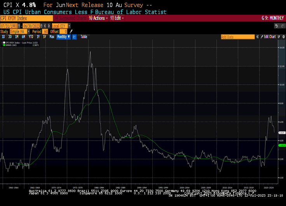Click the Add Data input field
286x206 pixels.
[x=238, y=37]
